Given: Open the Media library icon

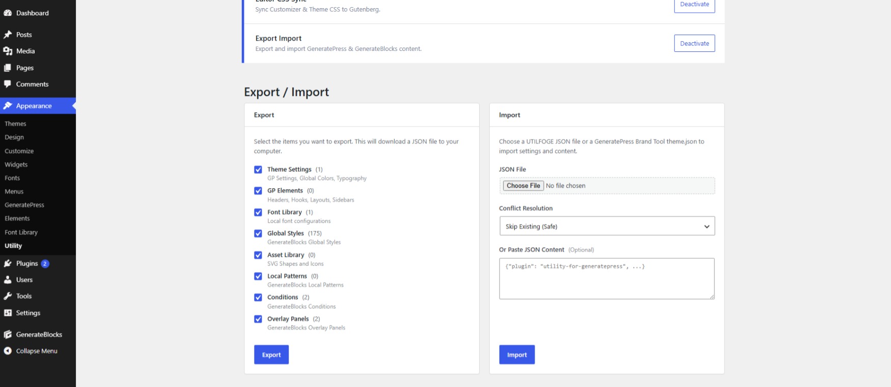Looking at the screenshot, I should tap(8, 51).
